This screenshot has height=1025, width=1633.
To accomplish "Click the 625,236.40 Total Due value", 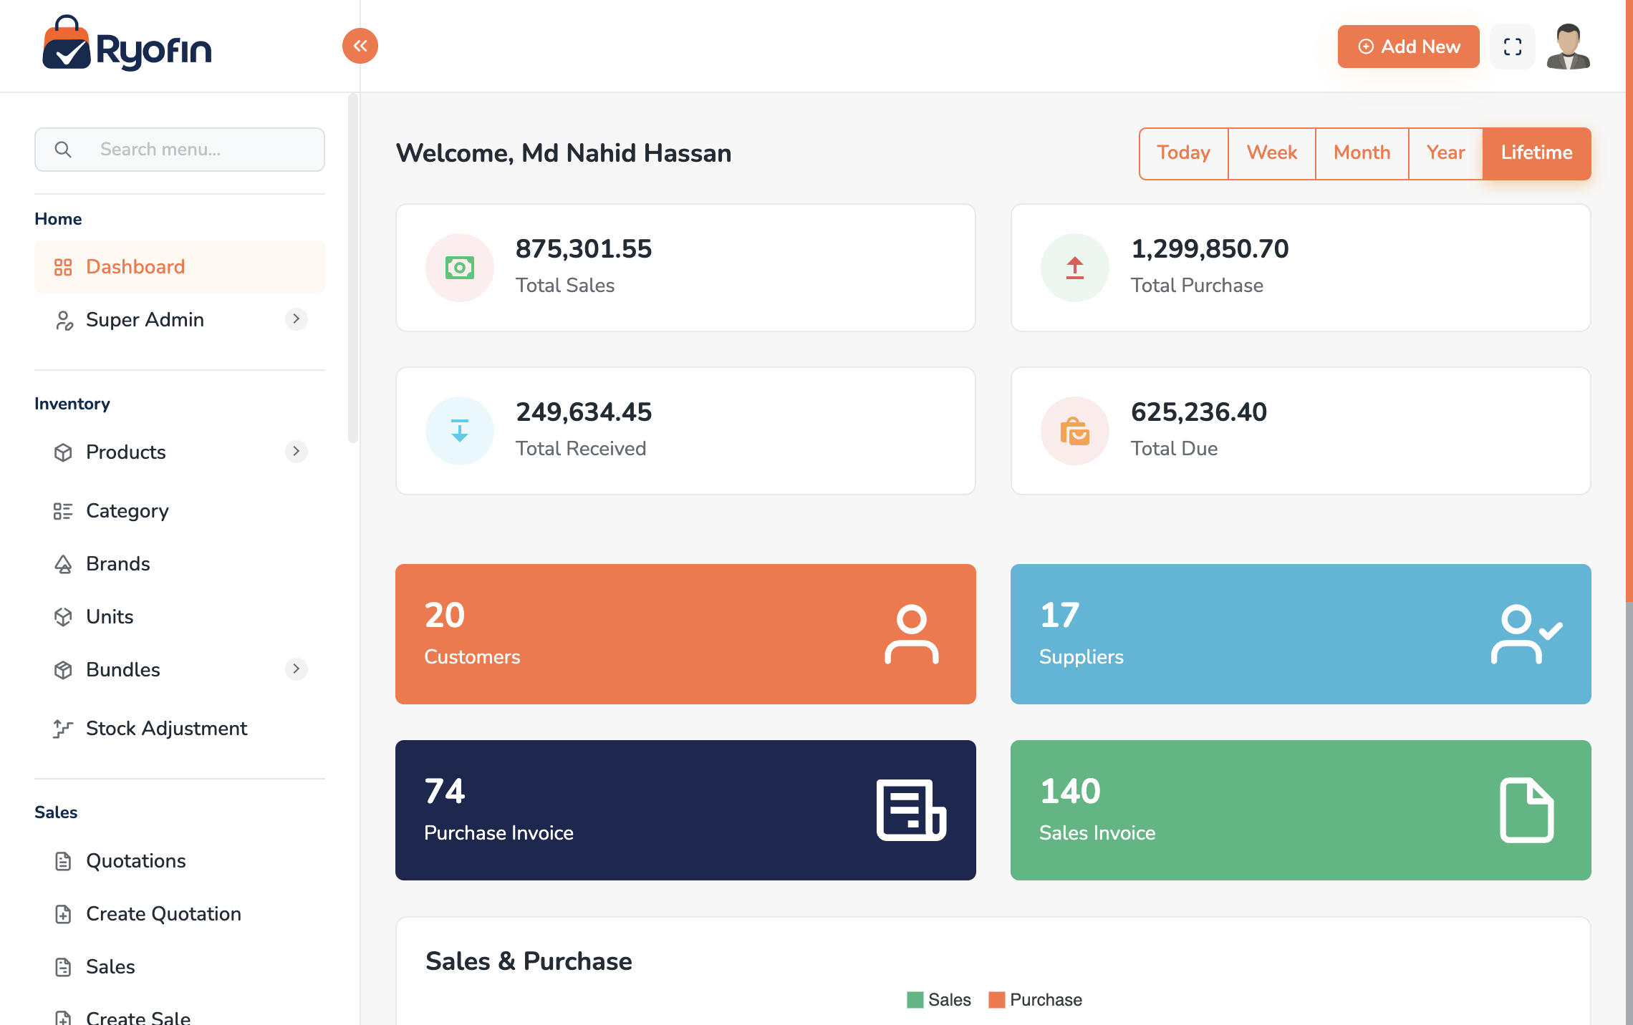I will click(1199, 412).
